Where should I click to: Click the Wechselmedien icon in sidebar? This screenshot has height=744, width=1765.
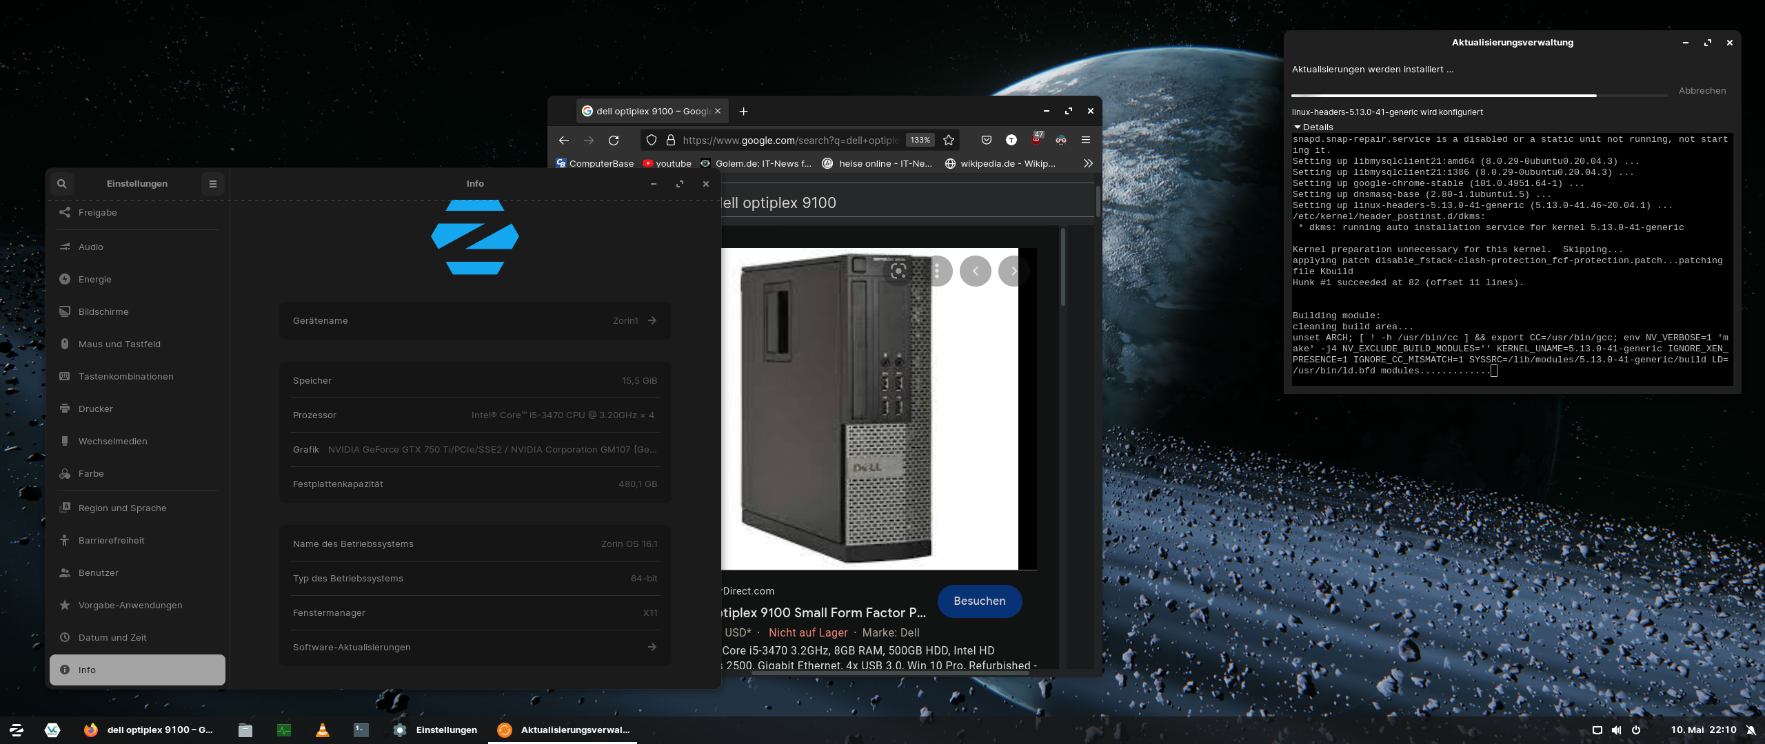tap(65, 442)
